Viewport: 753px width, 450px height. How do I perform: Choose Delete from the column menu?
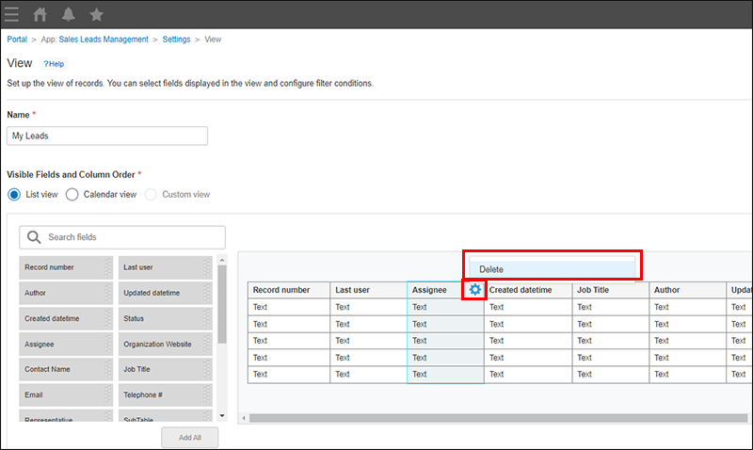tap(553, 269)
